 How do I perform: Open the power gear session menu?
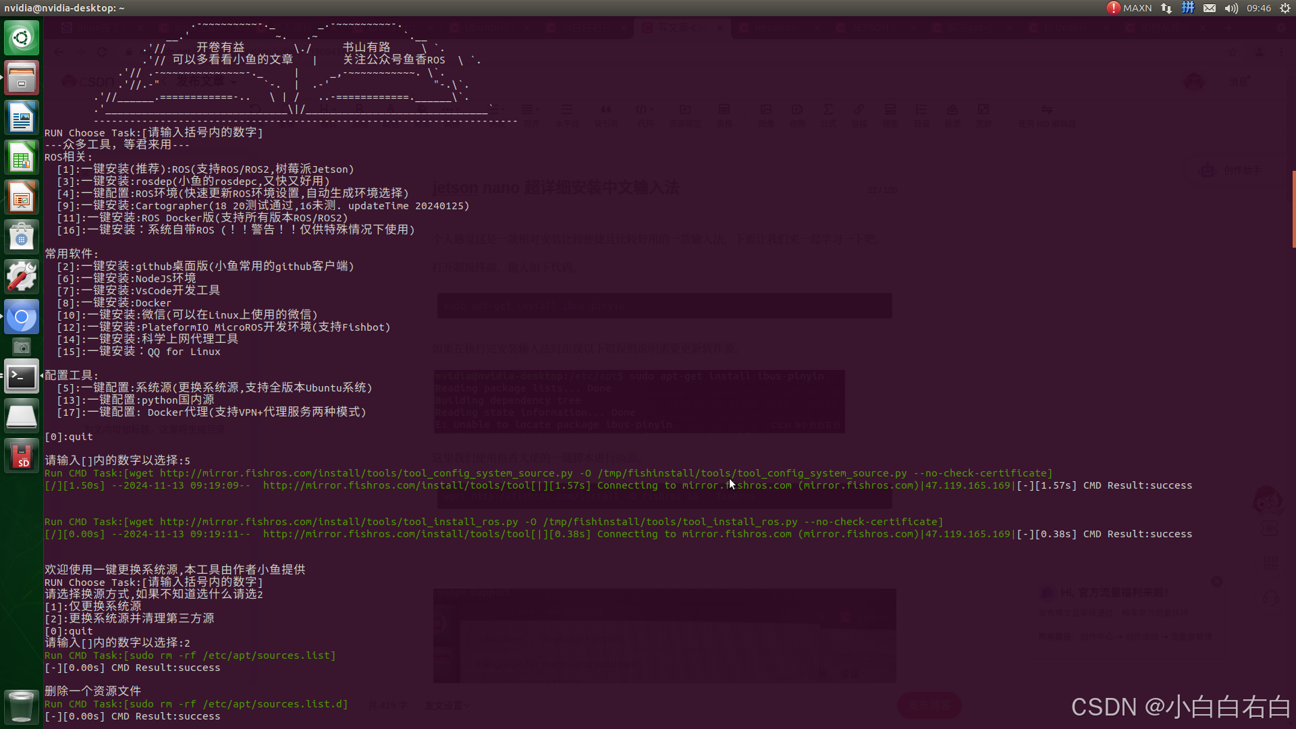(1285, 8)
